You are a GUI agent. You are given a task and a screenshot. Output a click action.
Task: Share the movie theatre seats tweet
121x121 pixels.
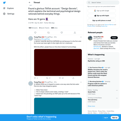click(73, 78)
